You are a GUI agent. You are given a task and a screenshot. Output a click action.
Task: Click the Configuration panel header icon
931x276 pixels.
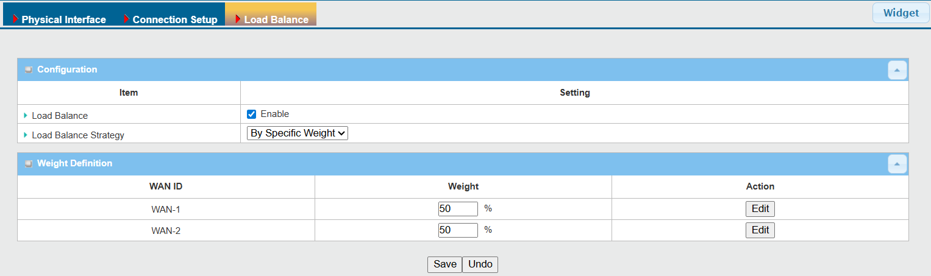[x=29, y=69]
